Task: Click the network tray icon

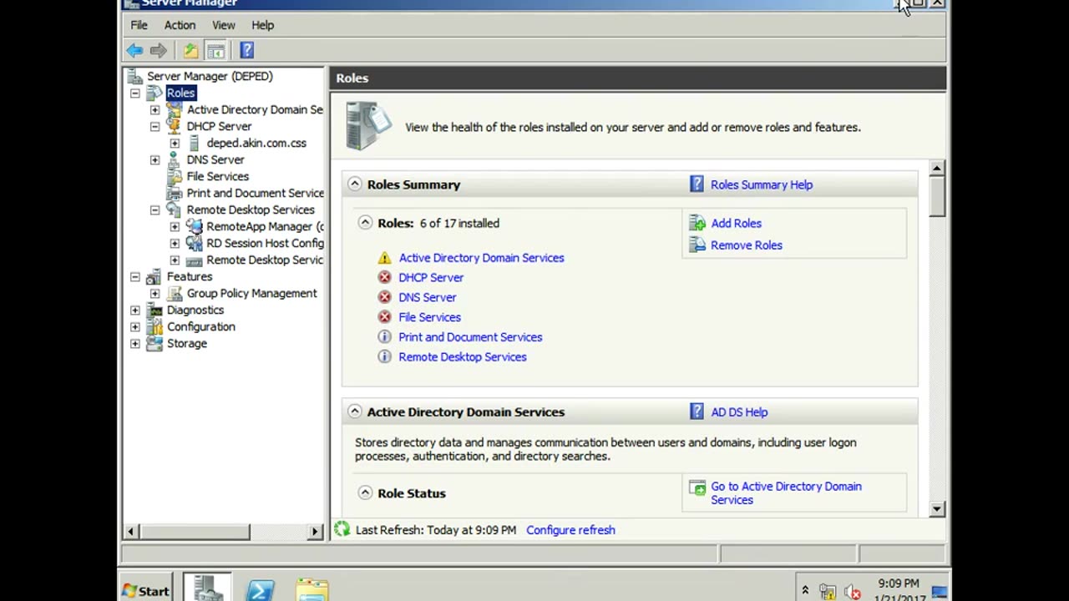Action: pyautogui.click(x=828, y=592)
